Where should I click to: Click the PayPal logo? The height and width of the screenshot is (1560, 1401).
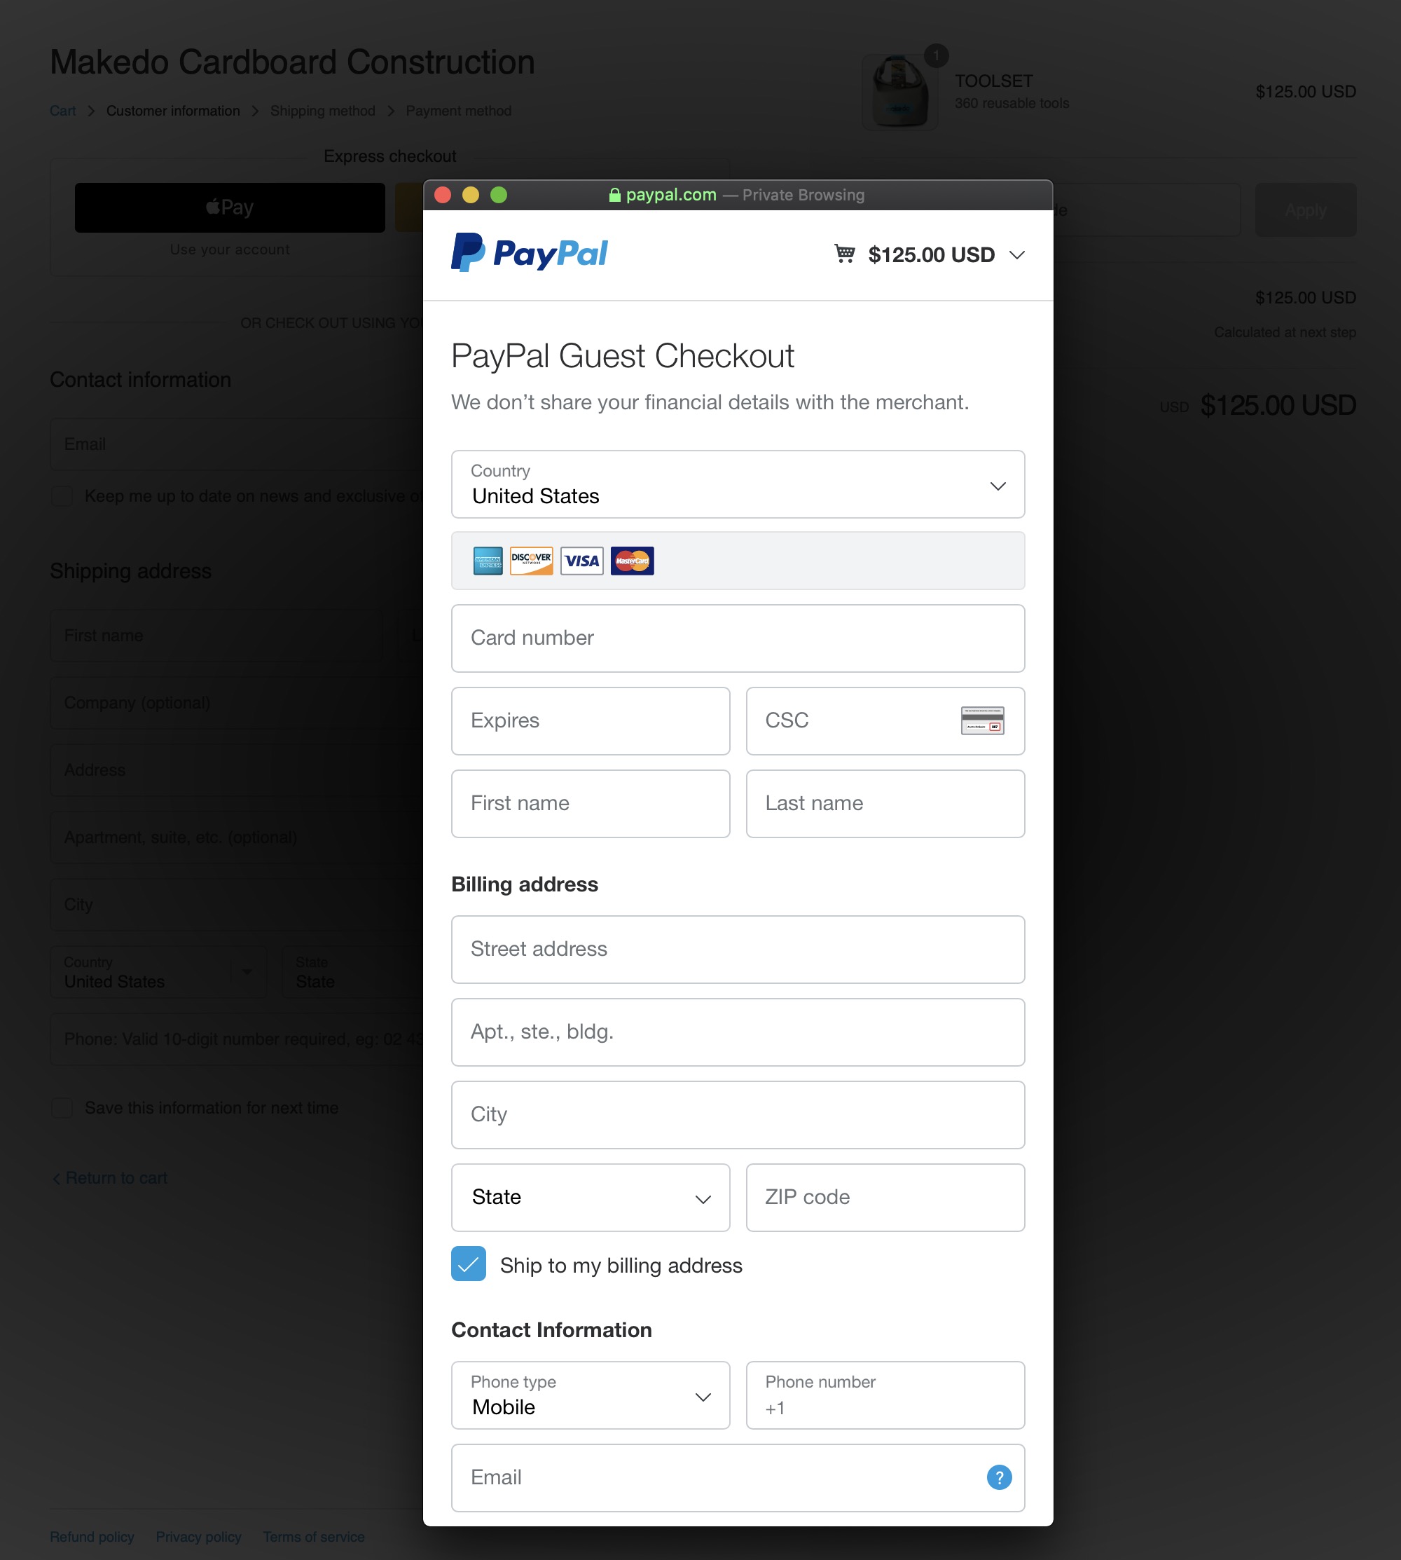click(529, 252)
